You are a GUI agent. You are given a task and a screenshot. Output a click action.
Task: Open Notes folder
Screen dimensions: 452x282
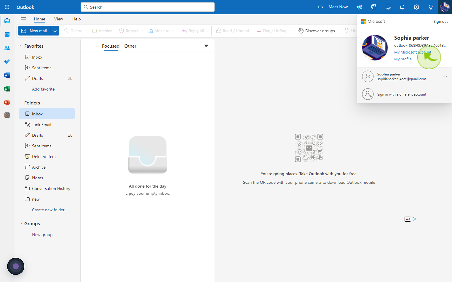pos(47,178)
